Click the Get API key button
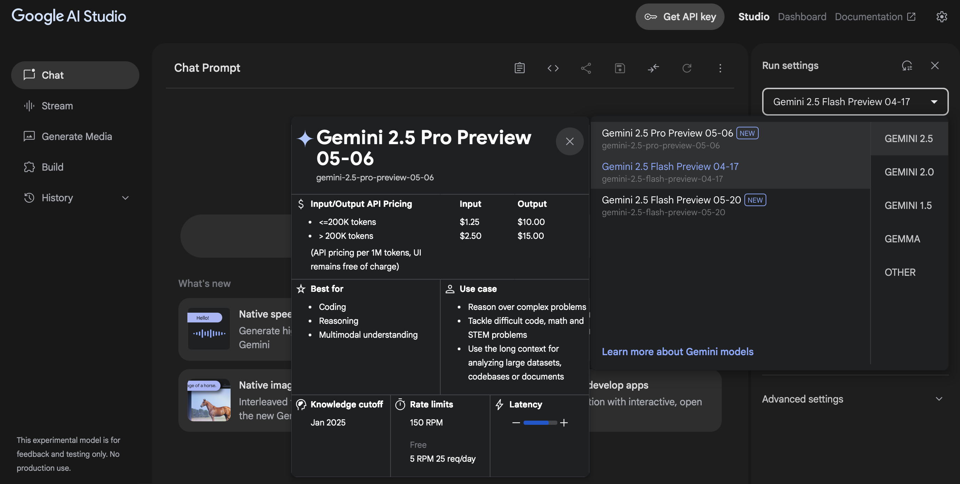The image size is (960, 484). 680,17
